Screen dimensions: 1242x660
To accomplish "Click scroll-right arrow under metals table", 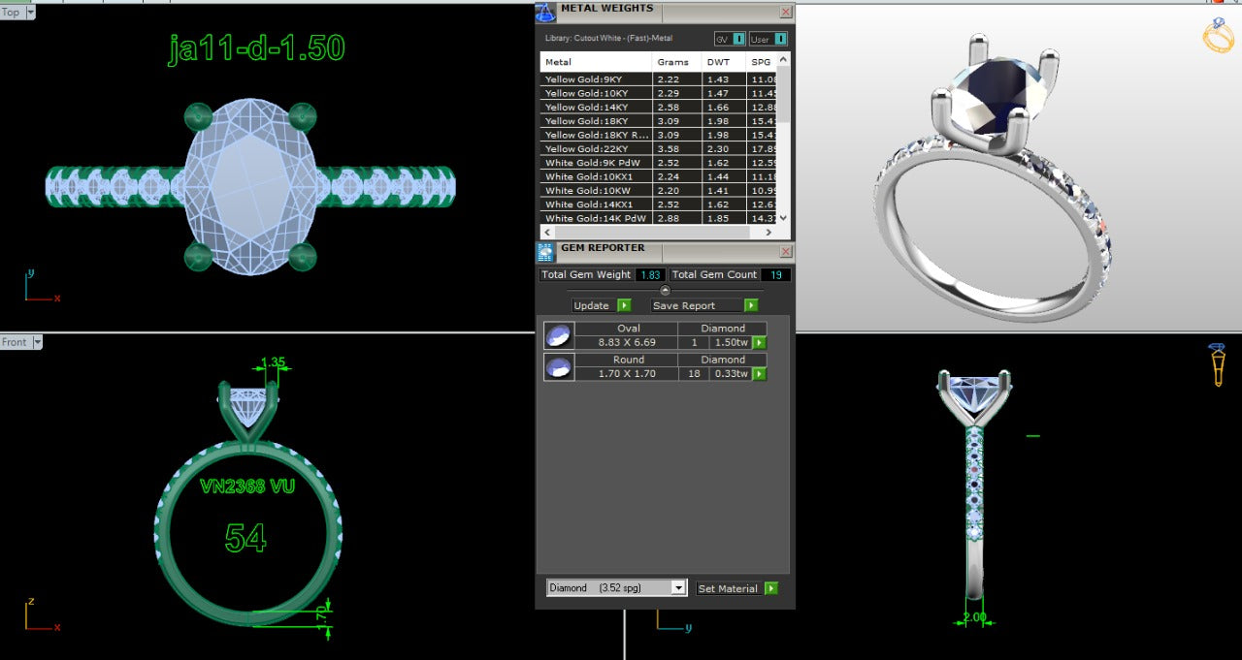I will pyautogui.click(x=769, y=233).
